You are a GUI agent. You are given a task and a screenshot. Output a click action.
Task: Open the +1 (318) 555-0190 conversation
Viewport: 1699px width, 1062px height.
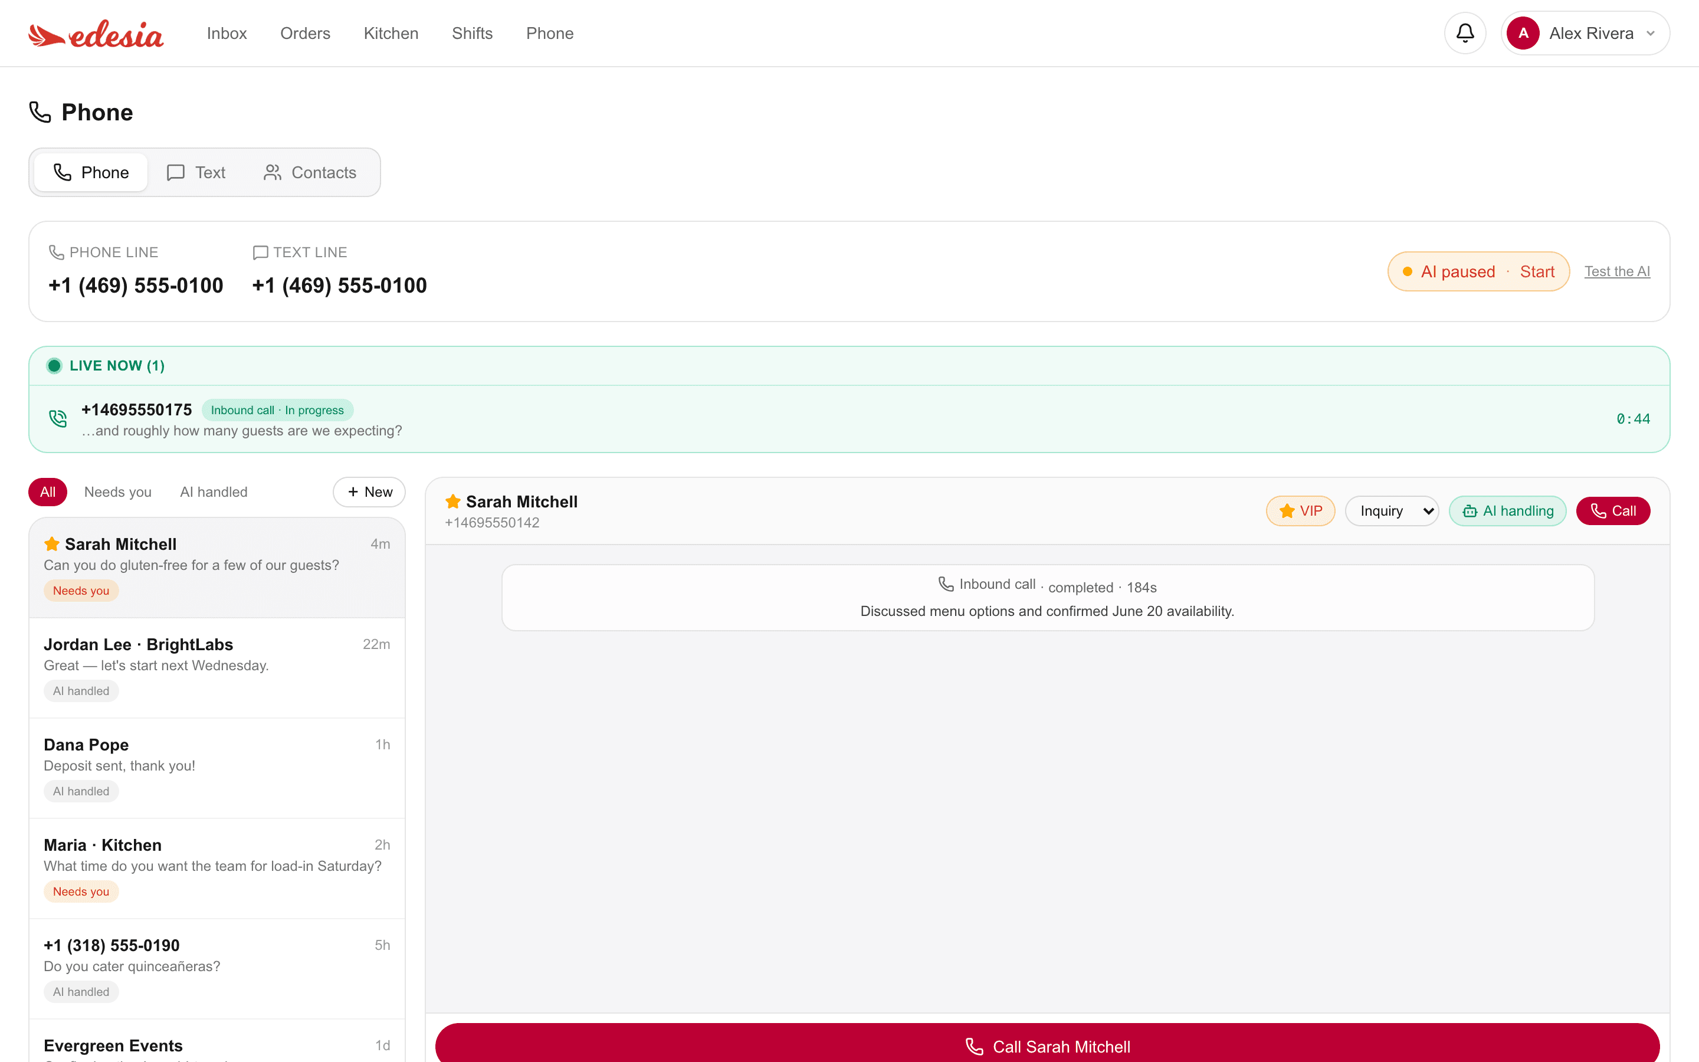[x=217, y=969]
